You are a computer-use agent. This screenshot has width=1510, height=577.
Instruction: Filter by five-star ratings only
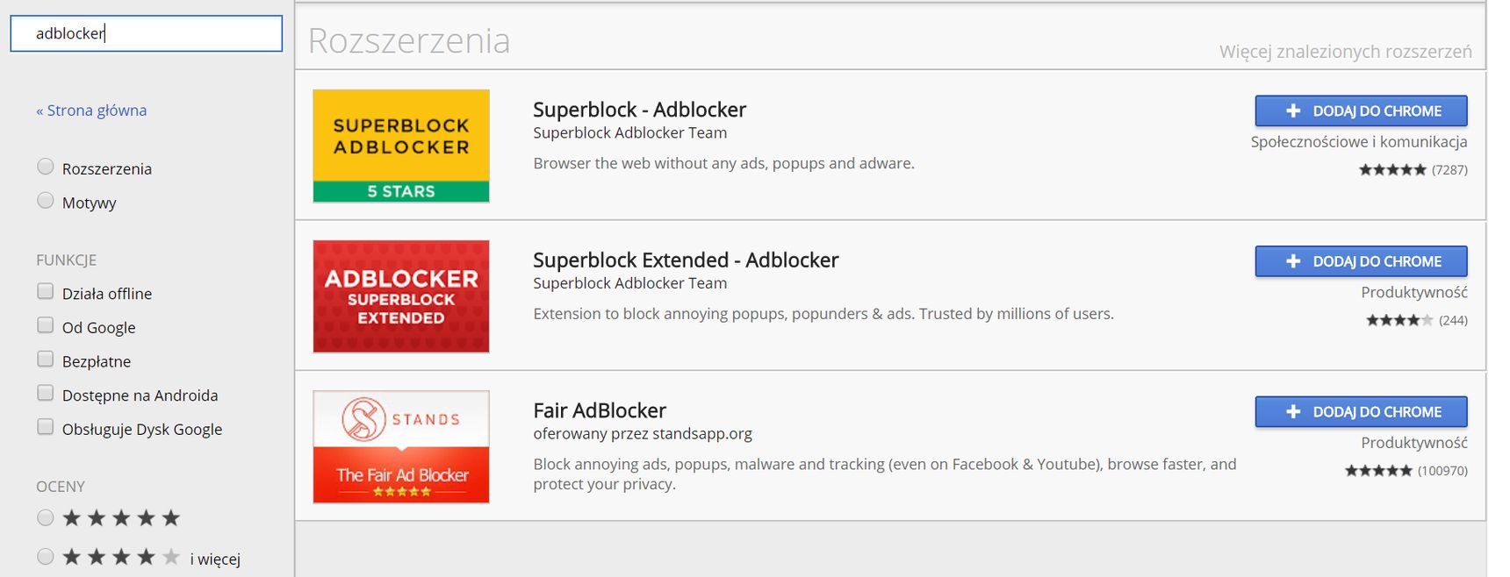click(46, 518)
